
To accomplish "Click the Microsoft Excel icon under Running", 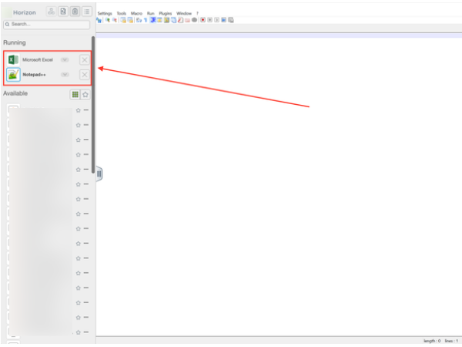I will (x=13, y=59).
